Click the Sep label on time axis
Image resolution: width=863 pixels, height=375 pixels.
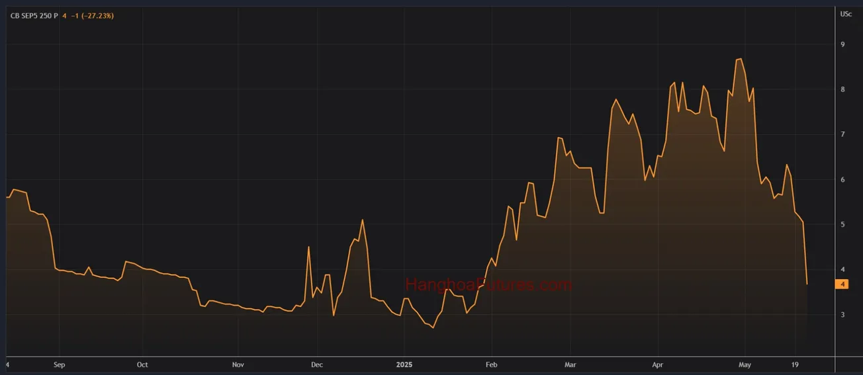coord(59,364)
